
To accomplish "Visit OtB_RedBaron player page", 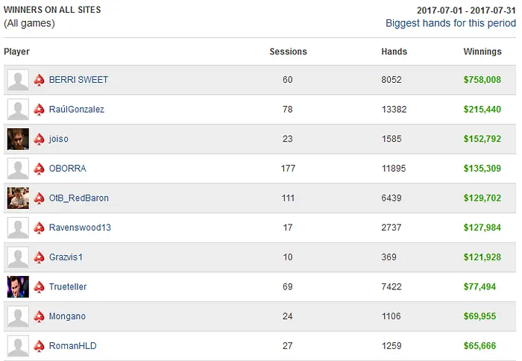I will (78, 198).
